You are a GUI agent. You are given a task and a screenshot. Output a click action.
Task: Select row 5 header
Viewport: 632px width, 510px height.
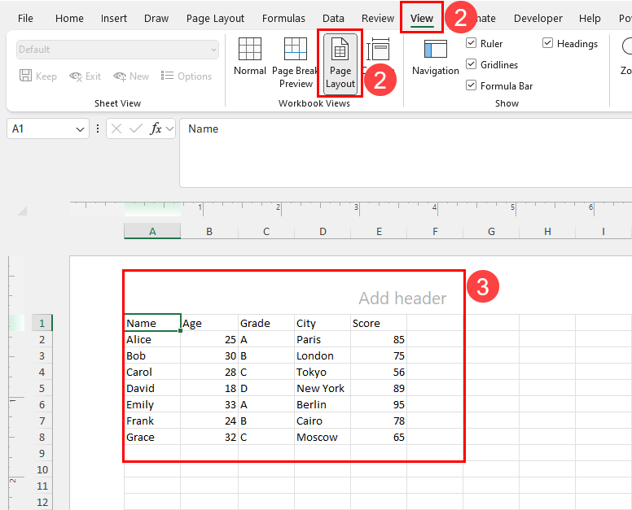pyautogui.click(x=42, y=389)
